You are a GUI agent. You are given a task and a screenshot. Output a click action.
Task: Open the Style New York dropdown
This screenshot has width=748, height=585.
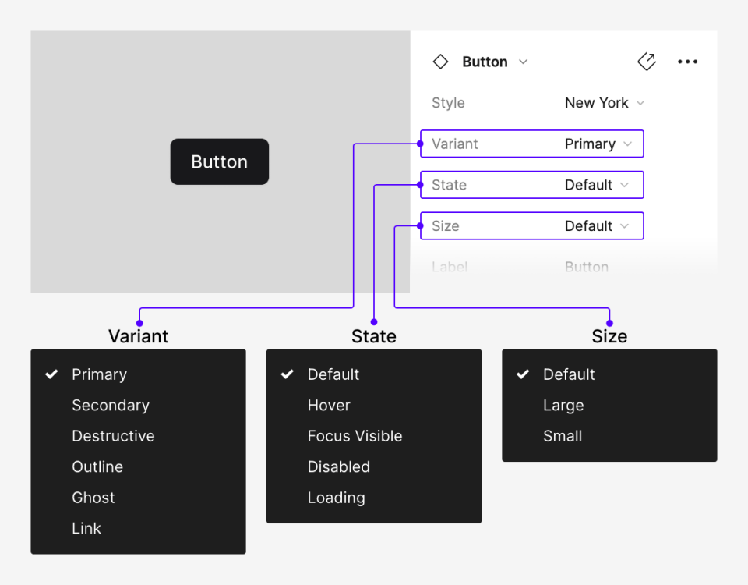(x=605, y=102)
